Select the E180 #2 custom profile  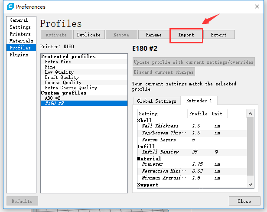tap(84, 103)
